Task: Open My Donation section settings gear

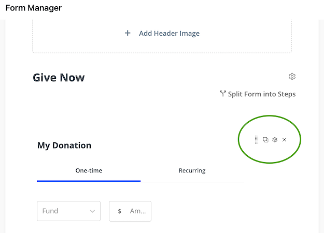Action: [x=275, y=140]
